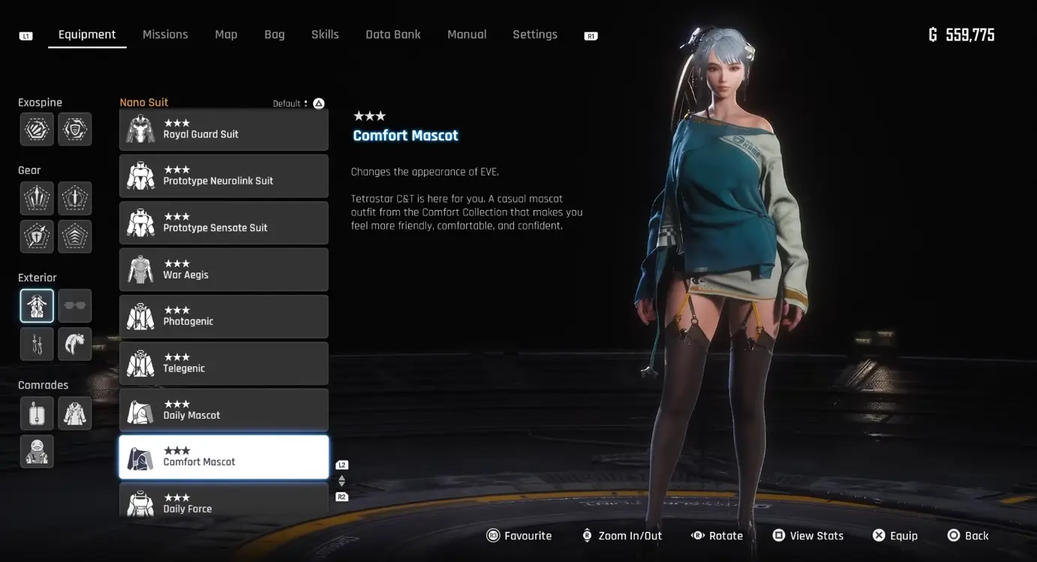Select Royal Guard Suit text

(200, 134)
